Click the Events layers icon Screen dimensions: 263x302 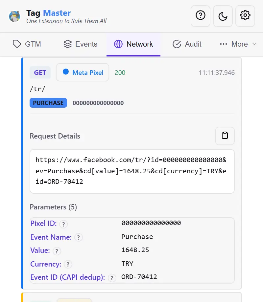coord(67,44)
